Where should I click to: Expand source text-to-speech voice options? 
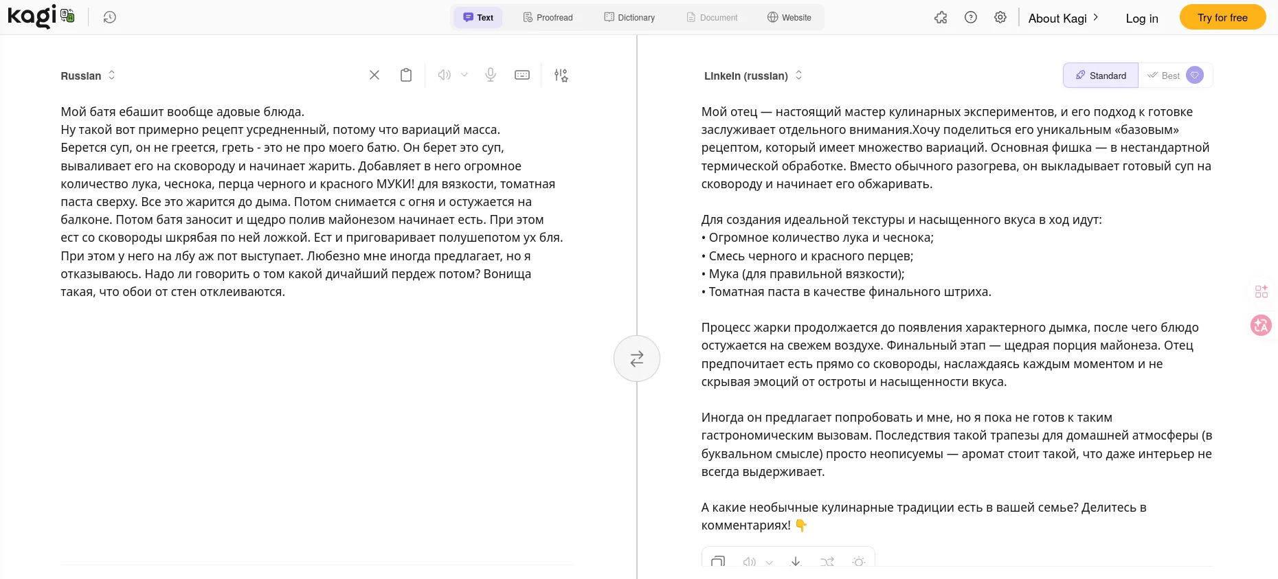(464, 75)
